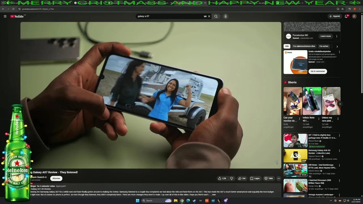Viewport: 363px width, 204px height.
Task: Select the Fra søkeresultatene dine chip
Action: click(304, 46)
